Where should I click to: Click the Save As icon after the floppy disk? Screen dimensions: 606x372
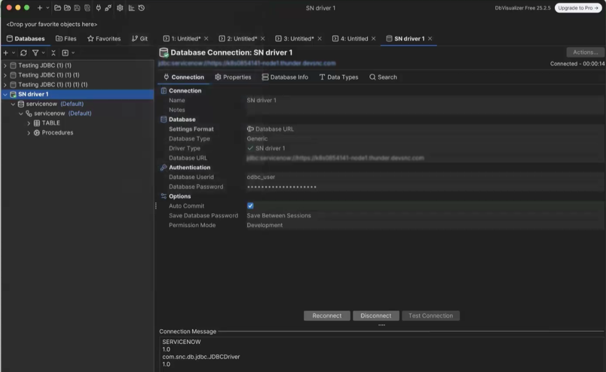point(87,8)
